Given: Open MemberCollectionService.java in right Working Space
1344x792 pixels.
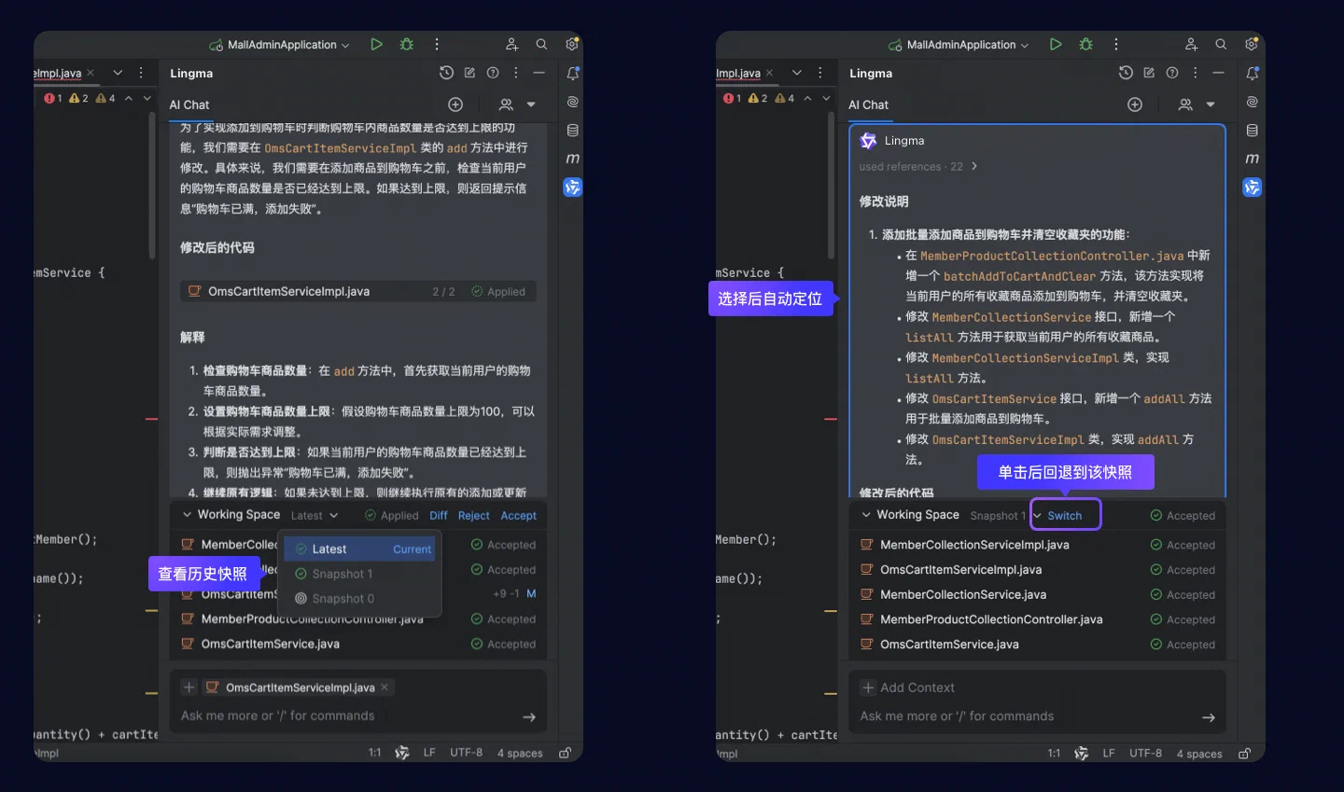Looking at the screenshot, I should tap(962, 594).
